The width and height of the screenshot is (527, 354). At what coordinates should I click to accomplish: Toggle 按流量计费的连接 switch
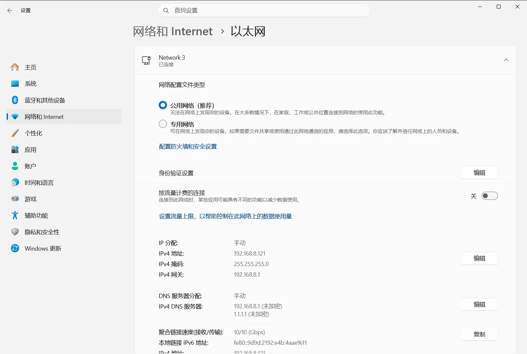click(x=489, y=196)
